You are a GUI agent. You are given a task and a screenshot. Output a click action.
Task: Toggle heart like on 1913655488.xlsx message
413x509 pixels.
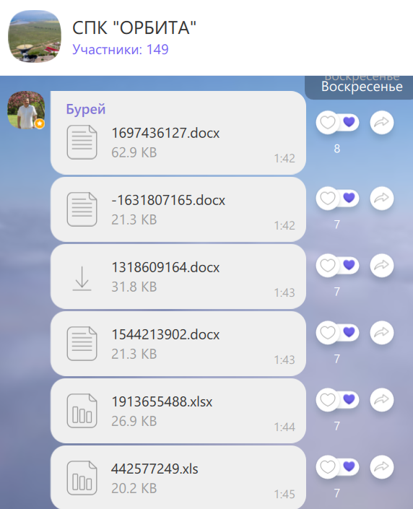point(328,400)
